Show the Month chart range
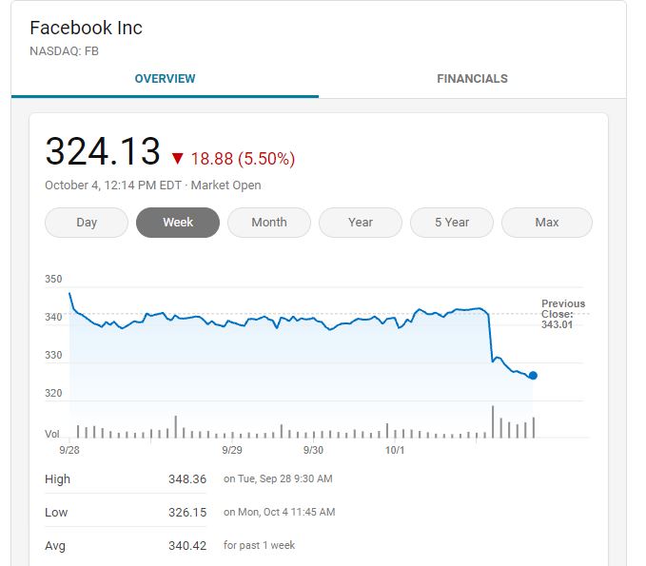646x566 pixels. (x=269, y=223)
